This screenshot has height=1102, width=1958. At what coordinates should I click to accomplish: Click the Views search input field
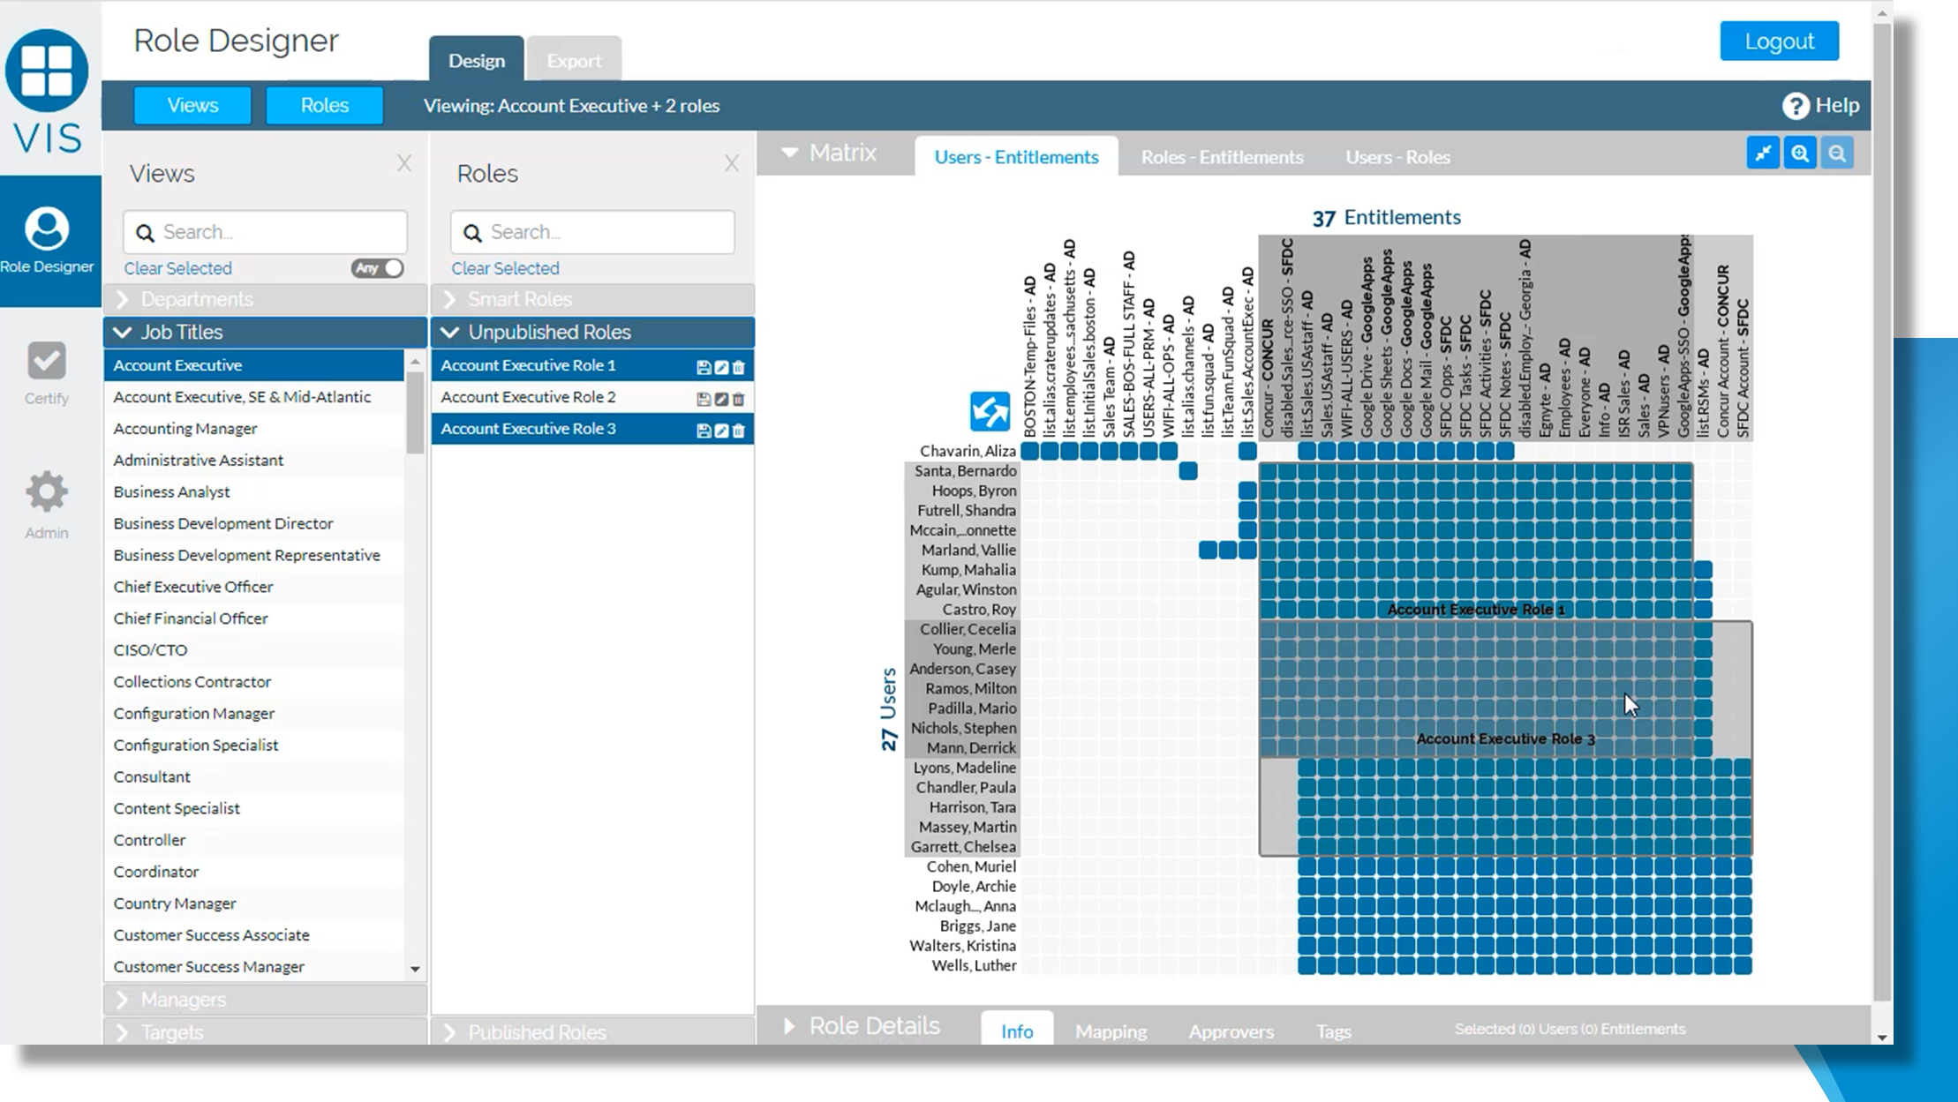(265, 231)
